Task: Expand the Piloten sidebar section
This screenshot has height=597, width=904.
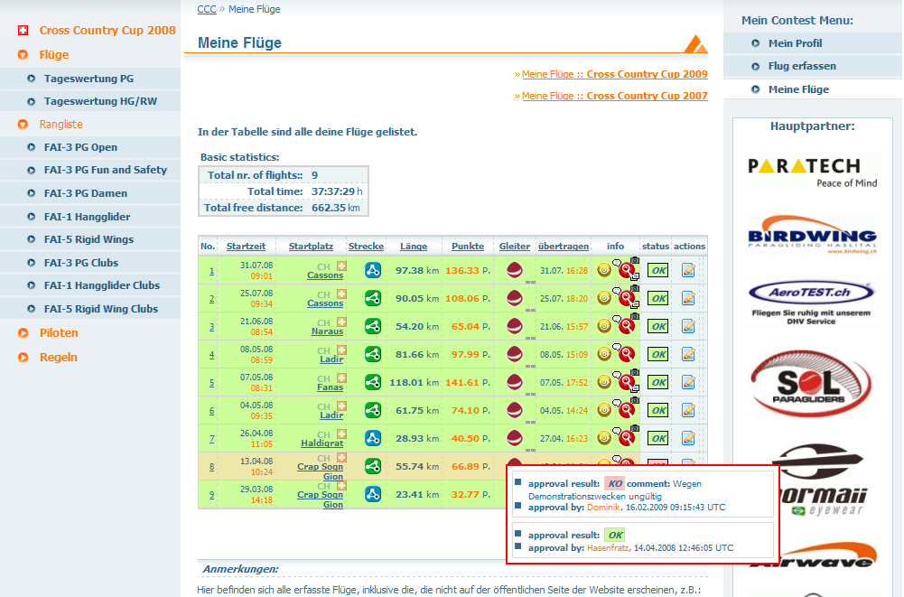Action: click(59, 333)
